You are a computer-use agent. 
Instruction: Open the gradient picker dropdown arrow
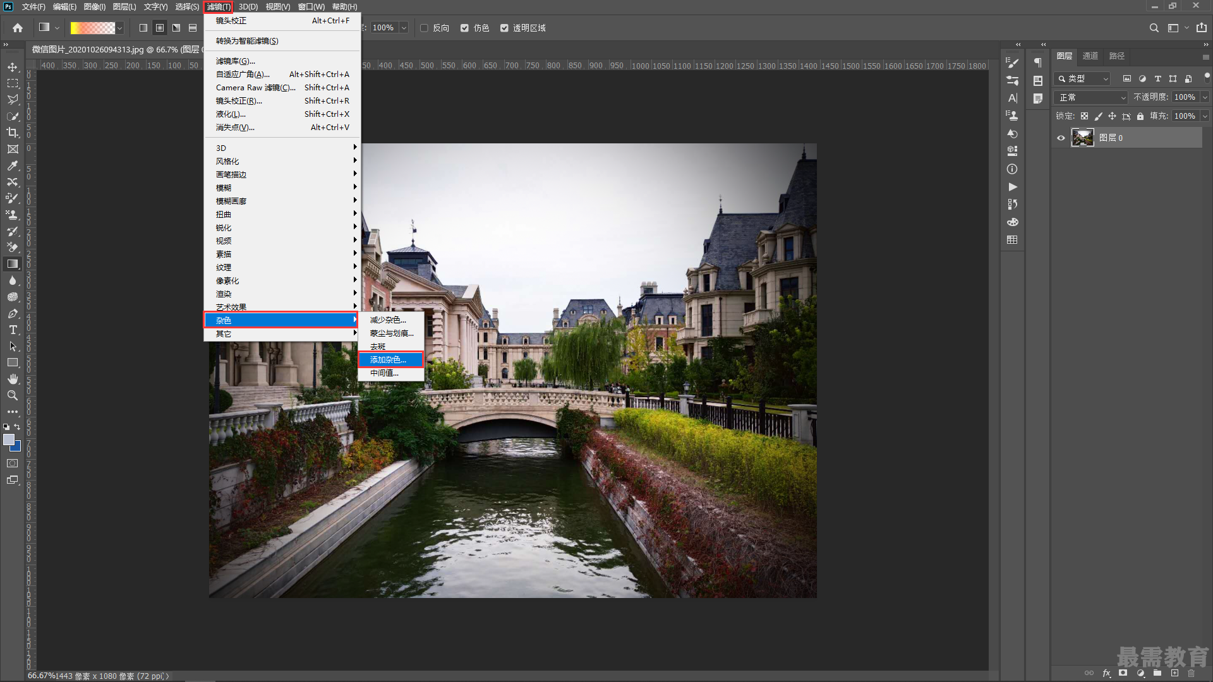pos(119,28)
